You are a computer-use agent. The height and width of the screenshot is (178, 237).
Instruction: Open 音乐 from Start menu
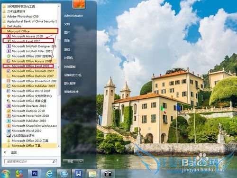point(67,41)
